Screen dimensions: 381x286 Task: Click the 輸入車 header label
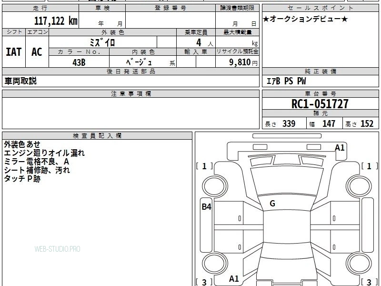point(196,52)
